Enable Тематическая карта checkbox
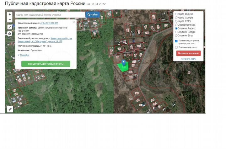The height and width of the screenshot is (149, 226). [x=176, y=47]
